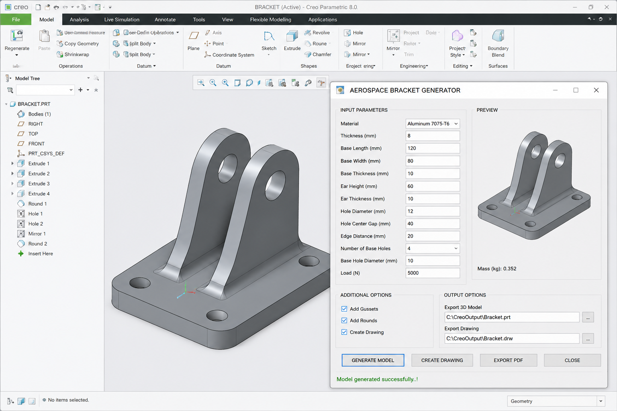Switch to the Live Simulation tab
The width and height of the screenshot is (617, 411).
(x=122, y=20)
